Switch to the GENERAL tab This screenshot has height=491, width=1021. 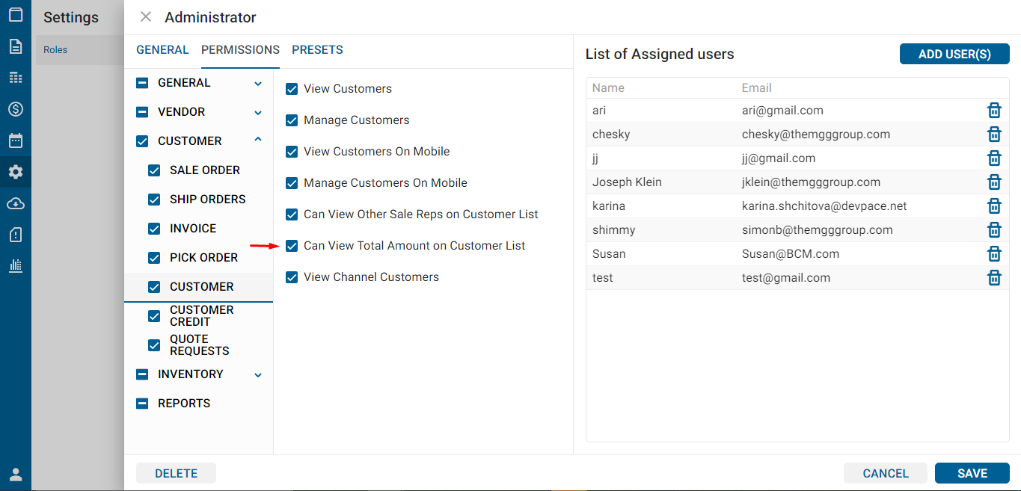(162, 50)
